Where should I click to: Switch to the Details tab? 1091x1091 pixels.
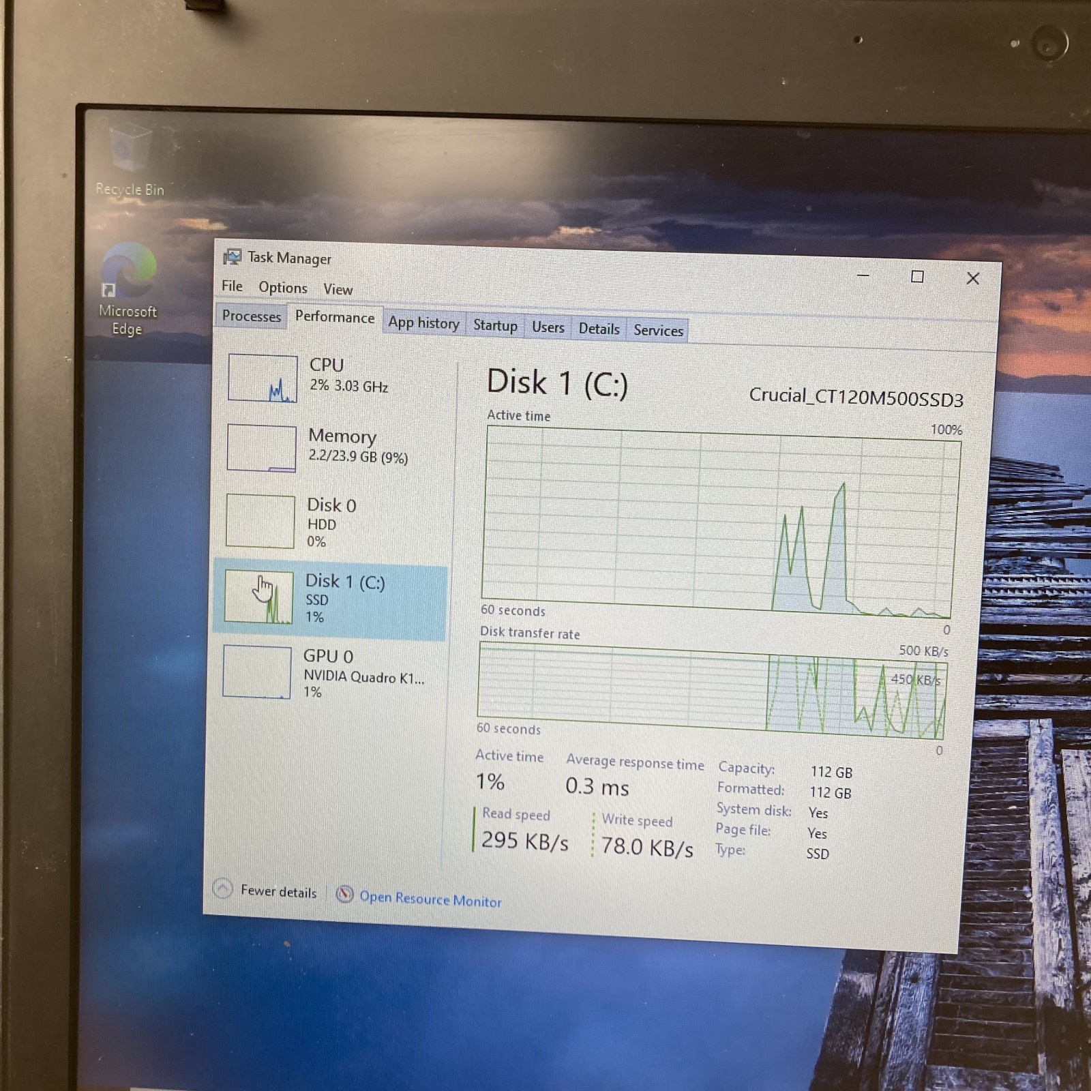[599, 329]
